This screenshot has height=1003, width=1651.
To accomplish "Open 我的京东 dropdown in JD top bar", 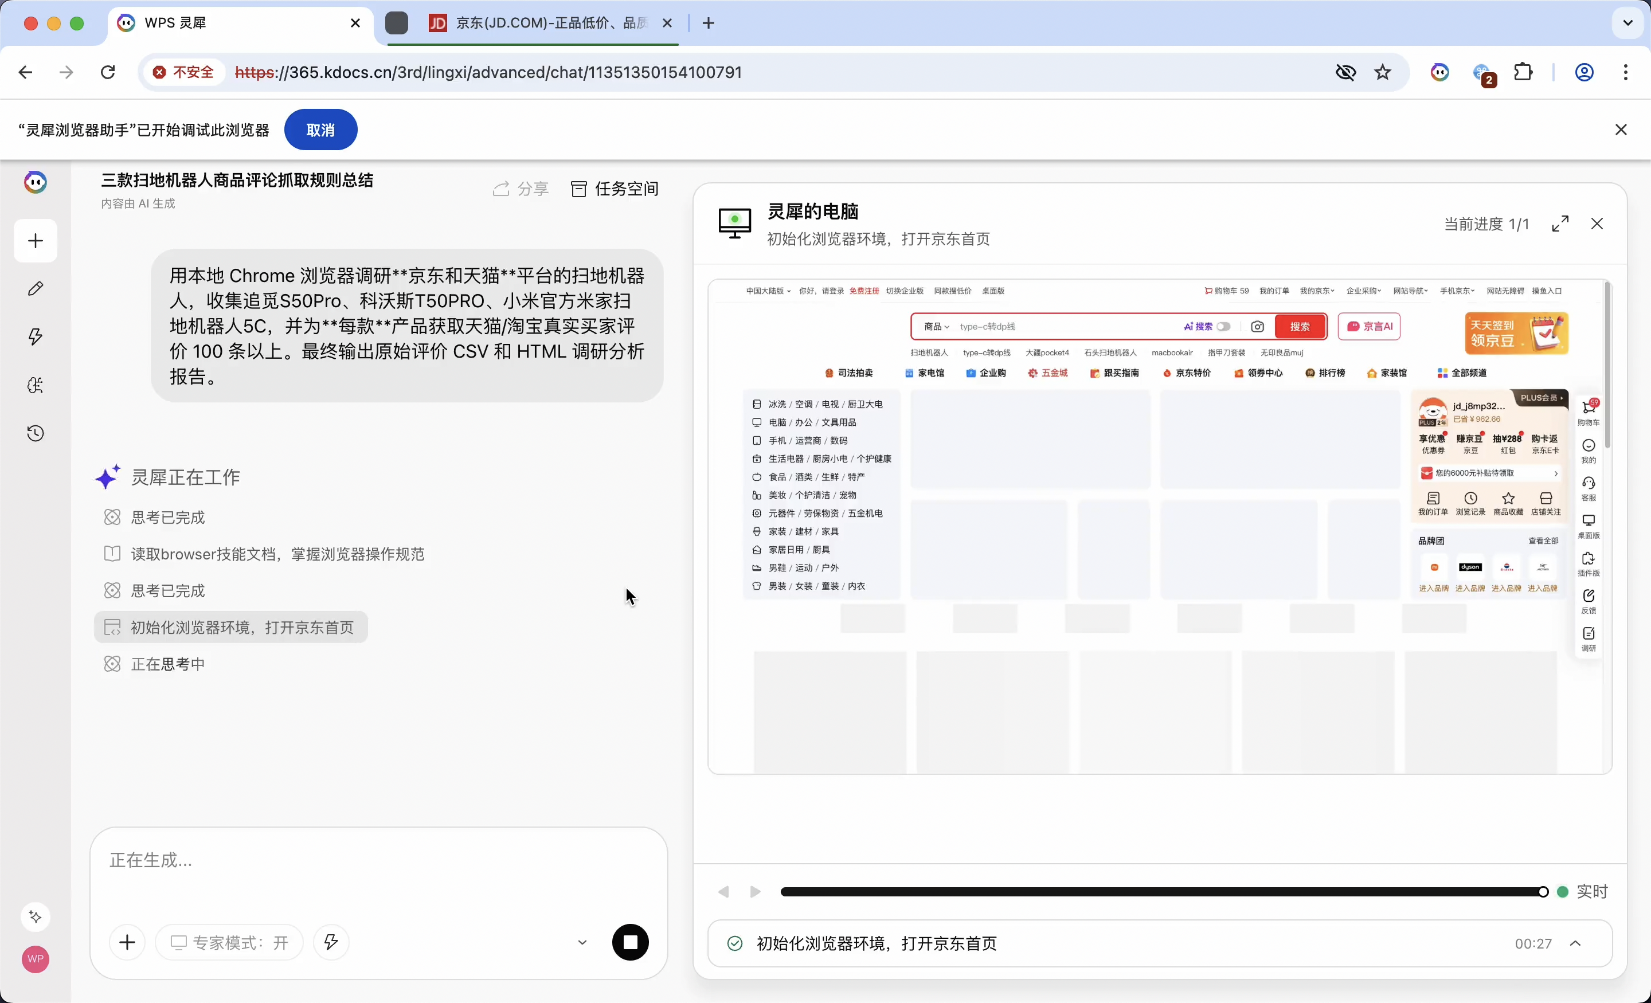I will pyautogui.click(x=1317, y=291).
